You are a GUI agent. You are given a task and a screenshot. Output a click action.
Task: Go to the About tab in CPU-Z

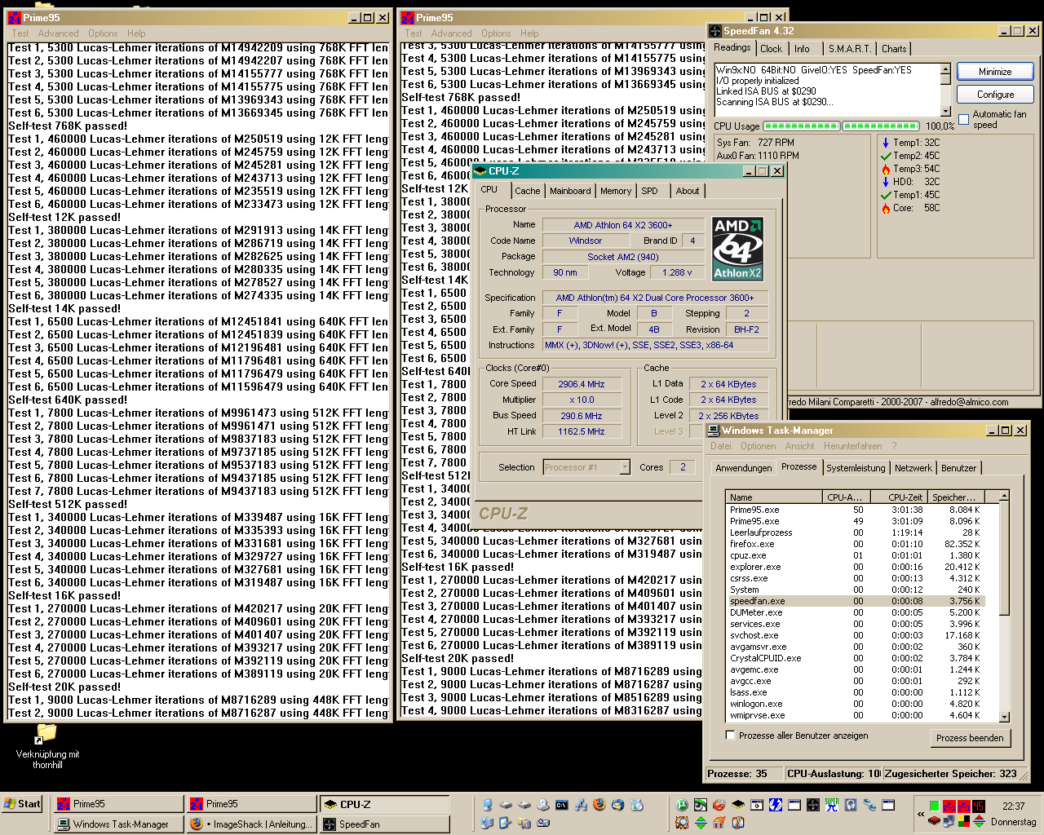point(687,191)
